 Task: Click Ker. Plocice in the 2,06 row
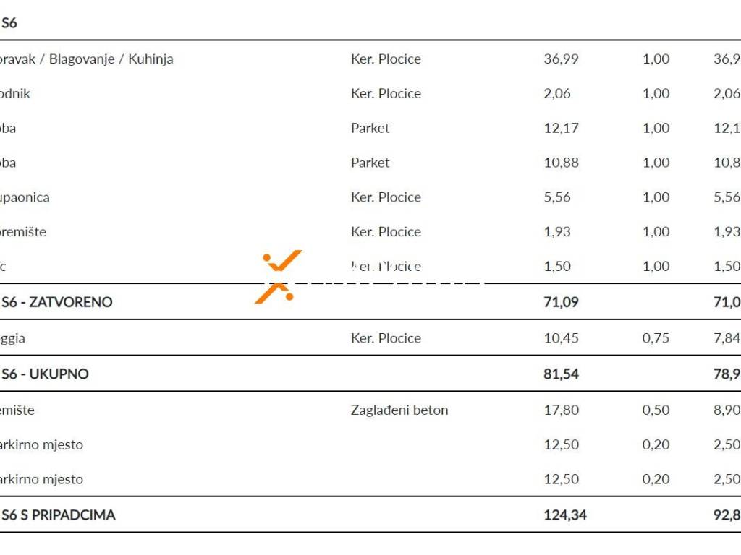386,93
